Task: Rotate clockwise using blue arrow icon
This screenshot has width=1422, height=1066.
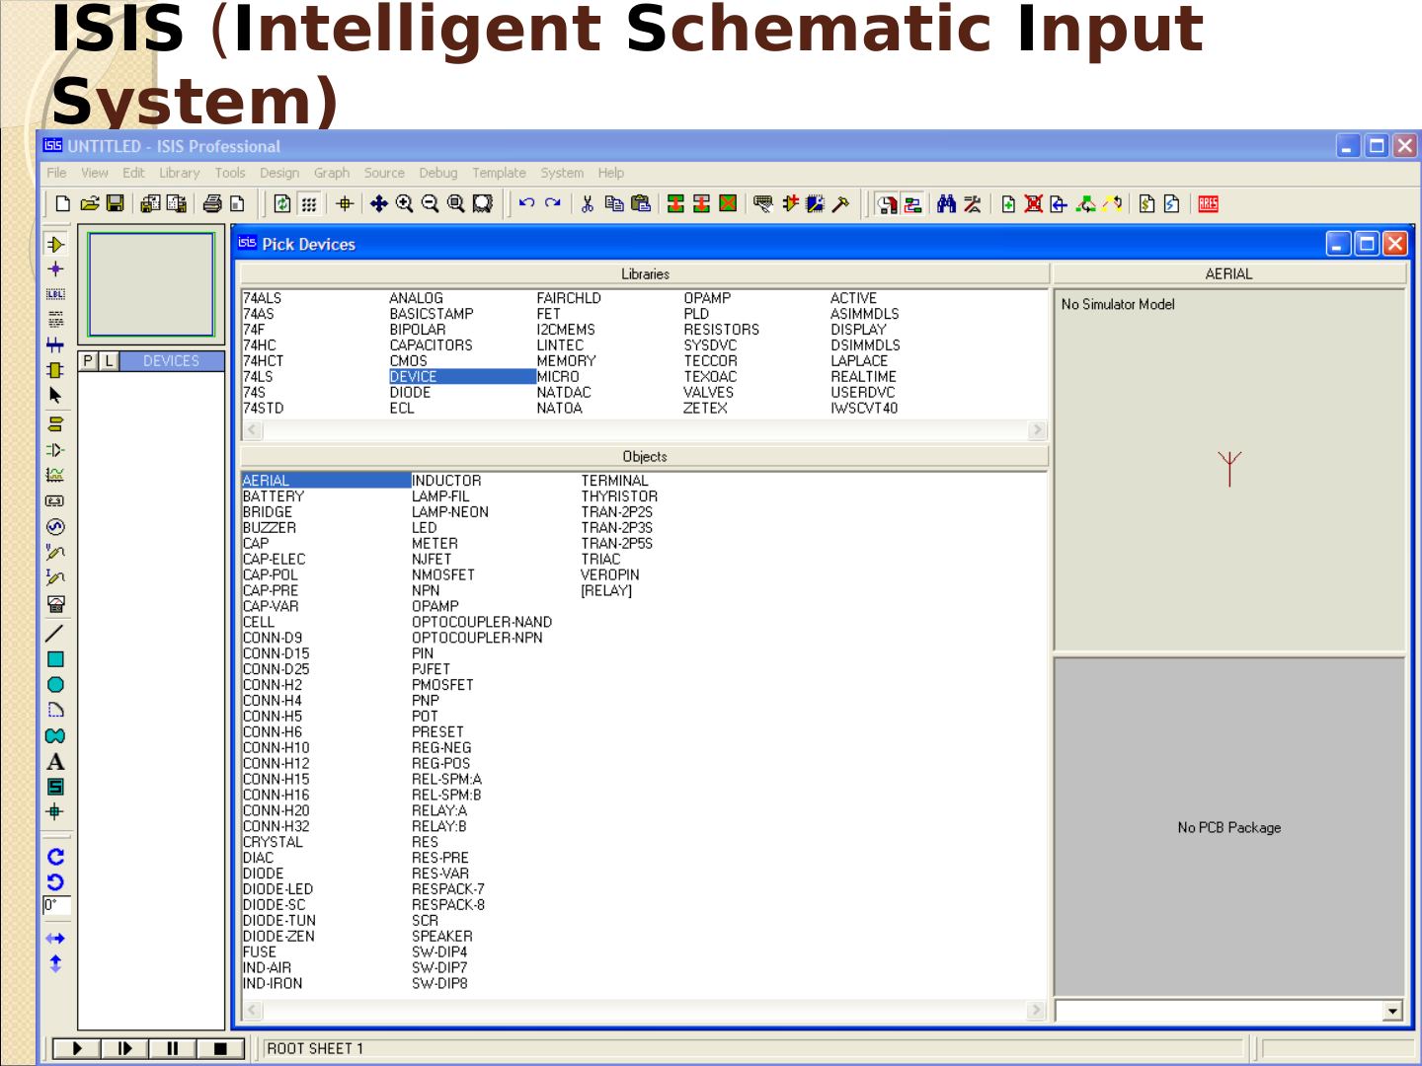Action: (x=55, y=857)
